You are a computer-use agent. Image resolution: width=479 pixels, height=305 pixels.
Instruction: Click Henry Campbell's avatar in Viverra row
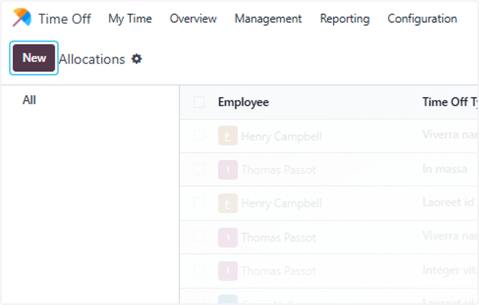point(228,136)
